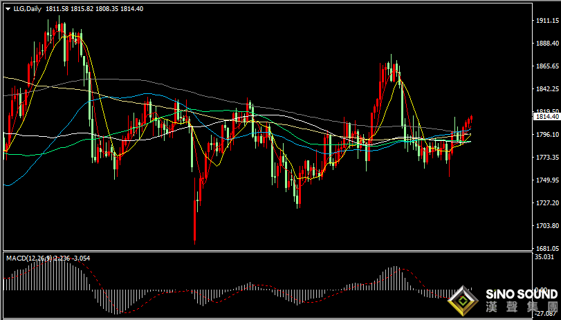
Task: Click the 1911.15 price scale label
Action: click(547, 21)
